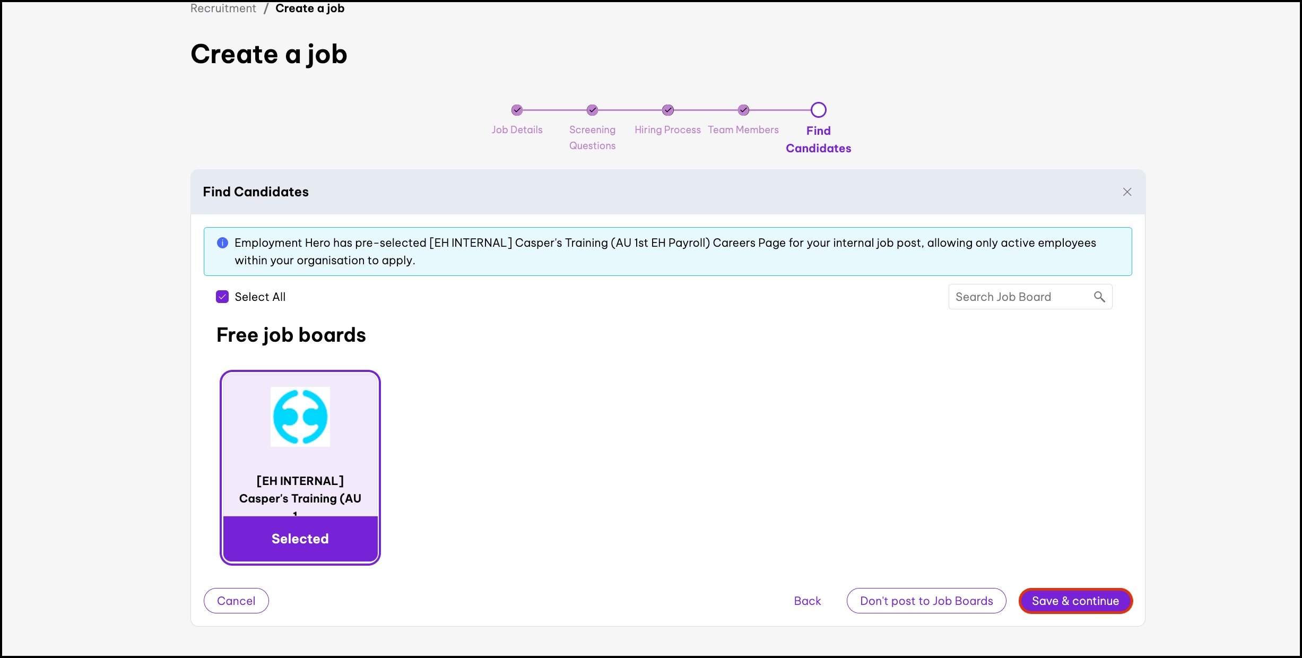Viewport: 1302px width, 658px height.
Task: Click the Hiring Process step checkmark circle
Action: click(668, 110)
